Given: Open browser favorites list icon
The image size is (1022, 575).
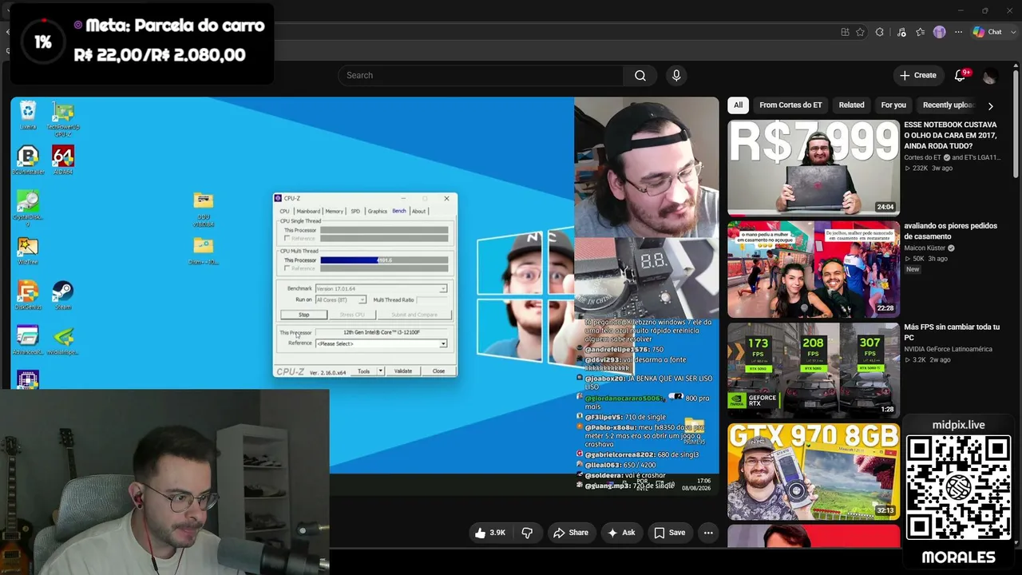Looking at the screenshot, I should coord(921,32).
